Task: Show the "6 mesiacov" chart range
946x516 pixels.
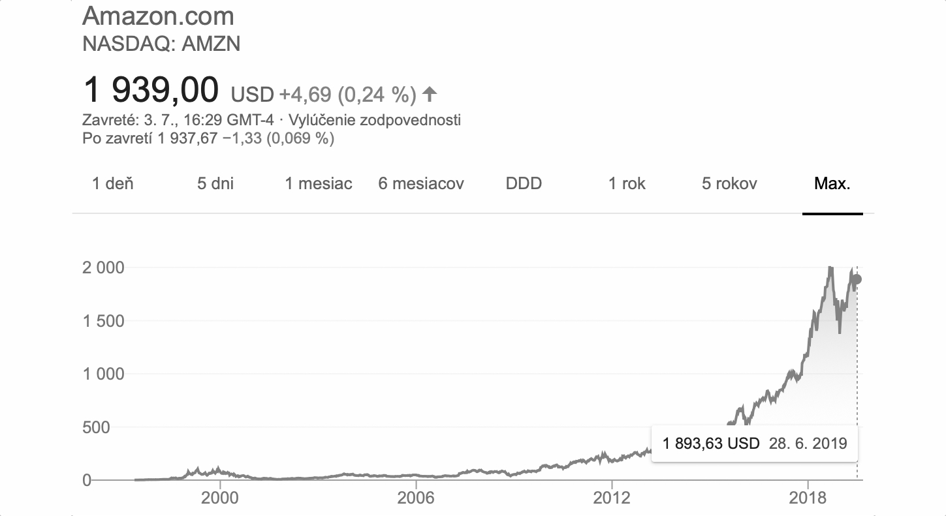Action: 421,183
